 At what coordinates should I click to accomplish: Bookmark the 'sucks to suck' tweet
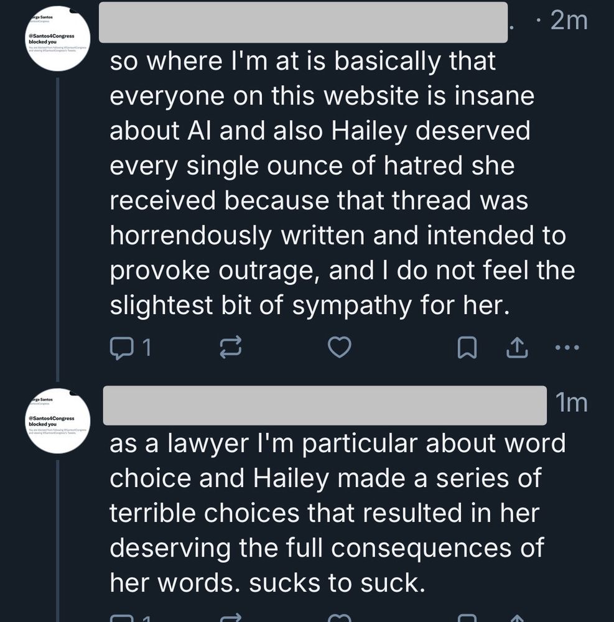pos(466,618)
